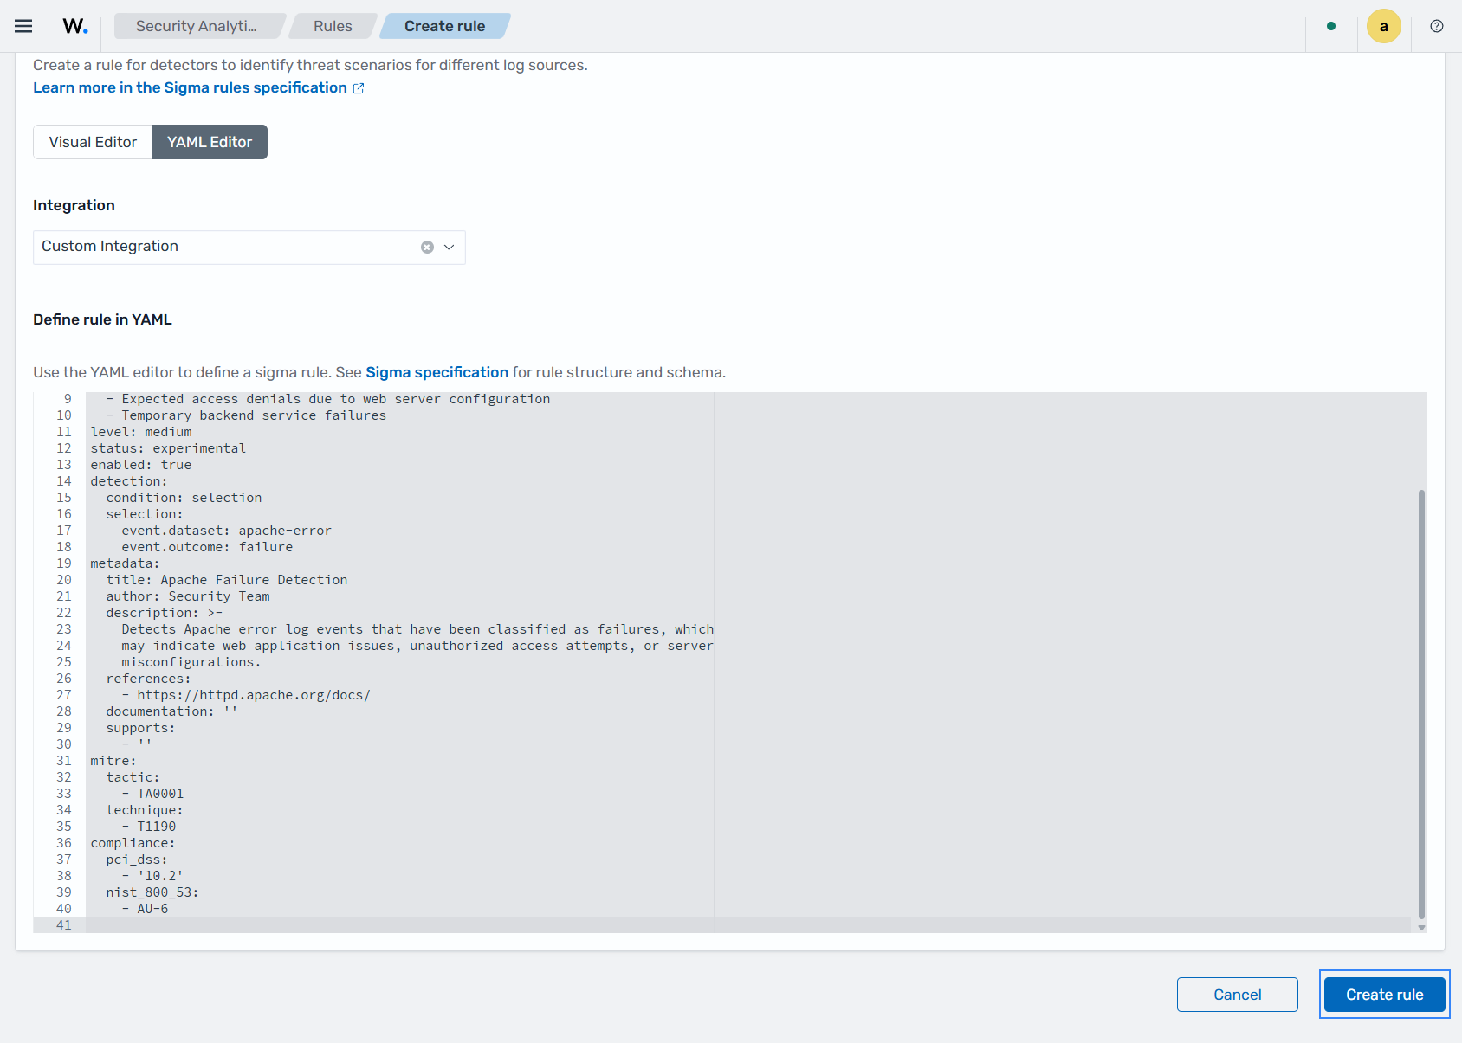
Task: Place cursor on empty line 41 of the editor
Action: 398,925
